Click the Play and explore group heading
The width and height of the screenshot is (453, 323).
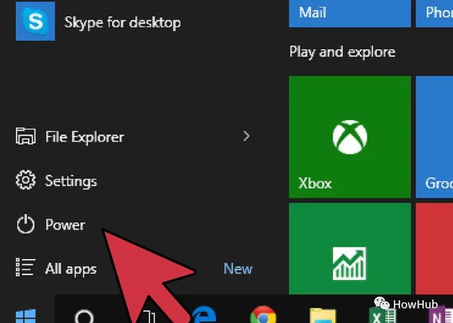[342, 52]
